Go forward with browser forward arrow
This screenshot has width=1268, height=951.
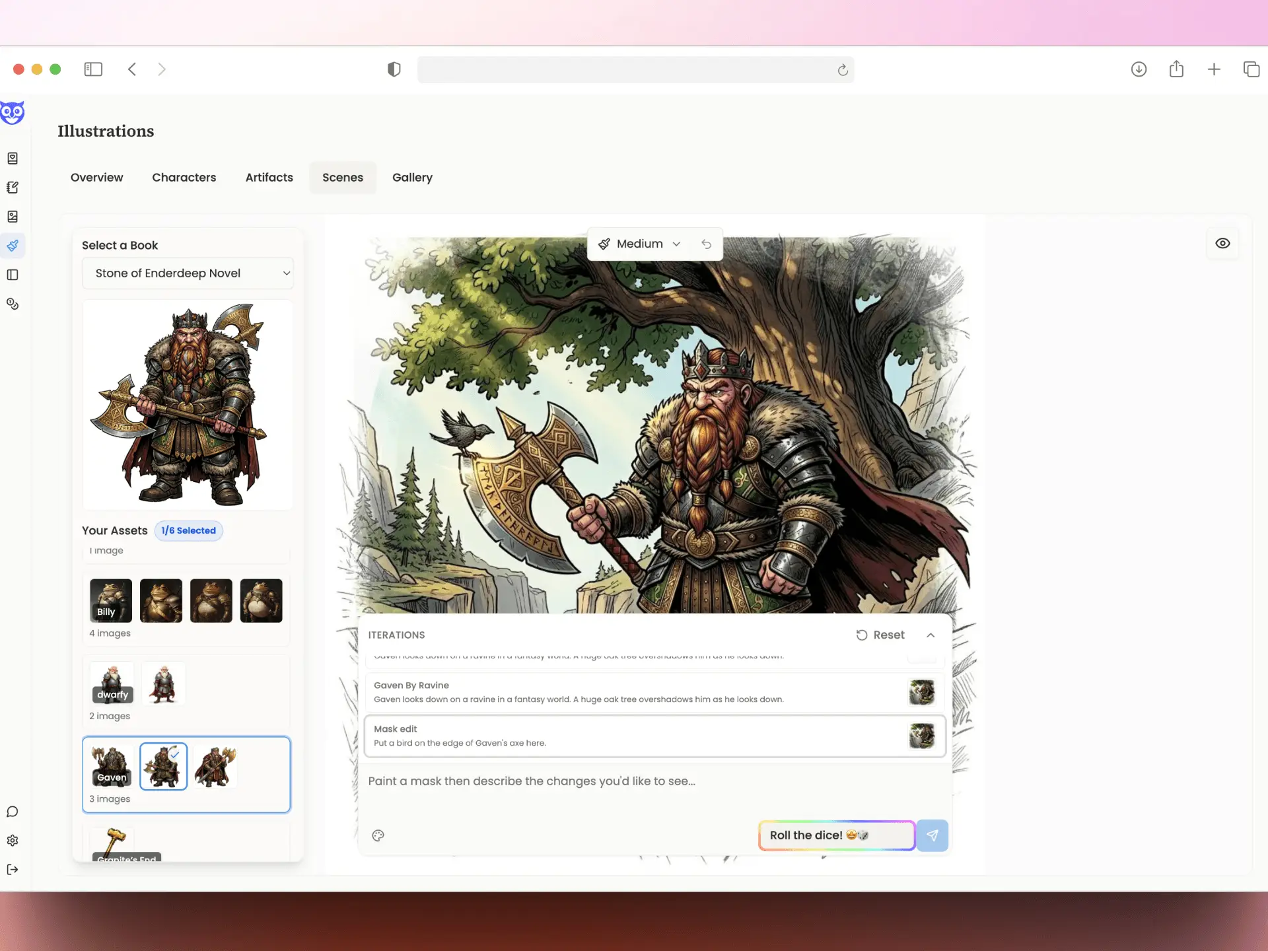tap(162, 69)
